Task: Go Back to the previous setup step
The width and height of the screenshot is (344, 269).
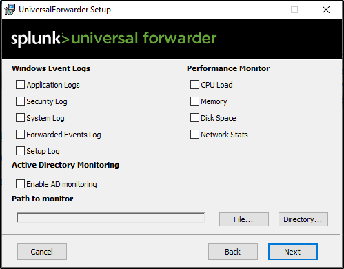Action: (x=233, y=252)
